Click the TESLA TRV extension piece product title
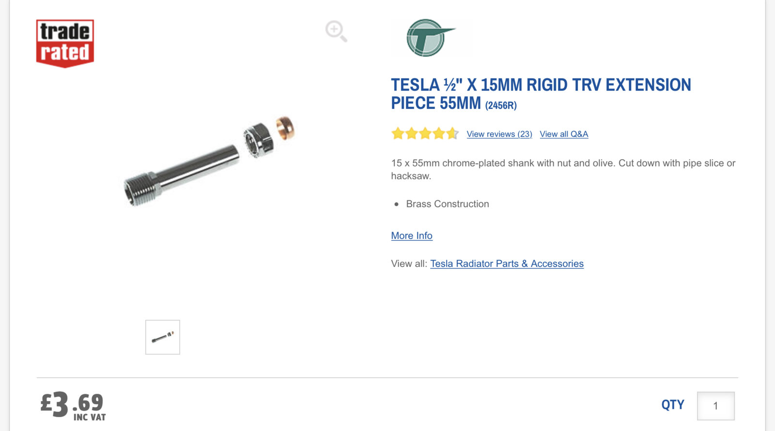This screenshot has height=431, width=775. (x=541, y=94)
